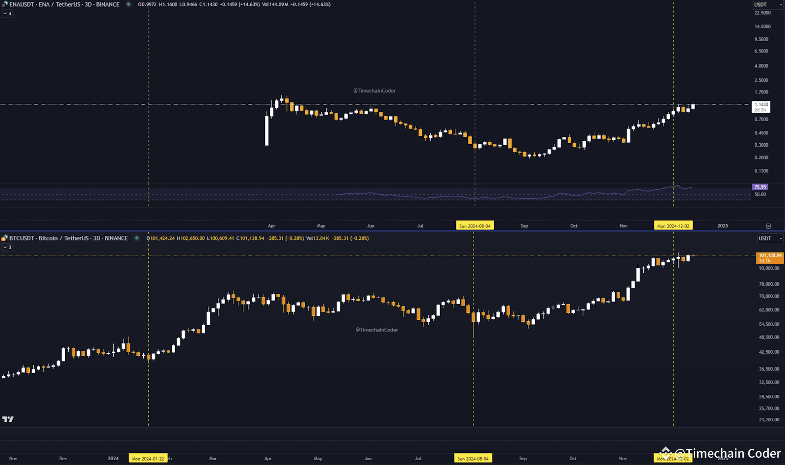This screenshot has width=785, height=465.
Task: Click the 0.1300 level on ENA price scale
Action: (761, 171)
